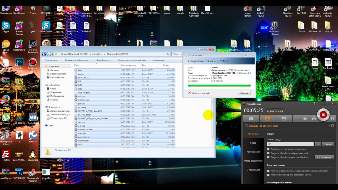This screenshot has height=190, width=338.
Task: Open the Основные tab in Bandicam
Action: click(253, 134)
